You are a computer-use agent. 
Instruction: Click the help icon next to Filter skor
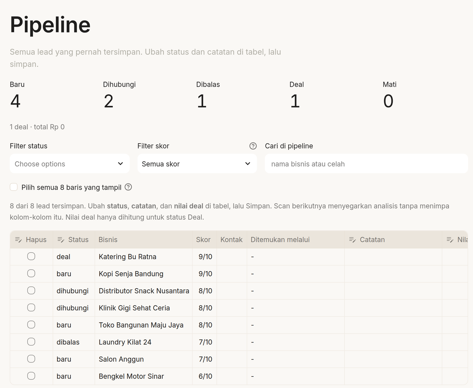pyautogui.click(x=253, y=146)
